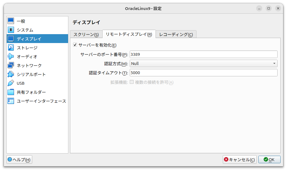Select 一般 label in sidebar

[x=21, y=21]
